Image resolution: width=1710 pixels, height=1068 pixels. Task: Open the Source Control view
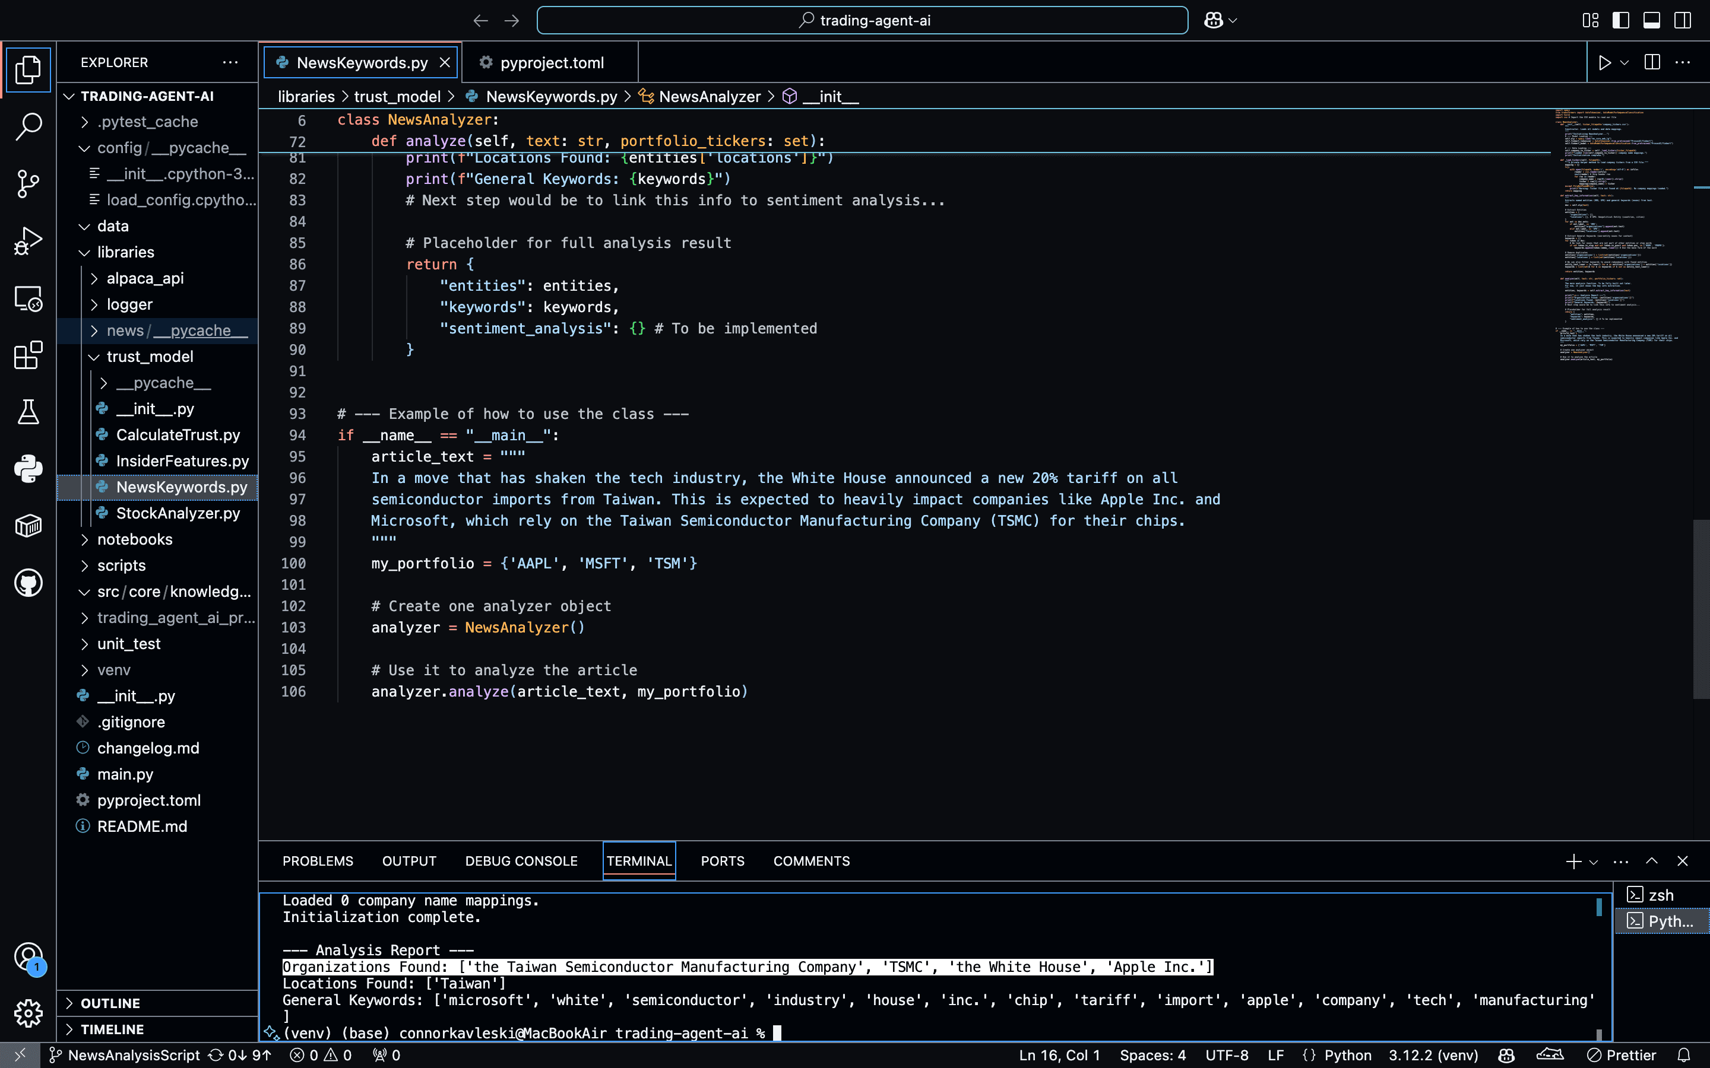28,184
